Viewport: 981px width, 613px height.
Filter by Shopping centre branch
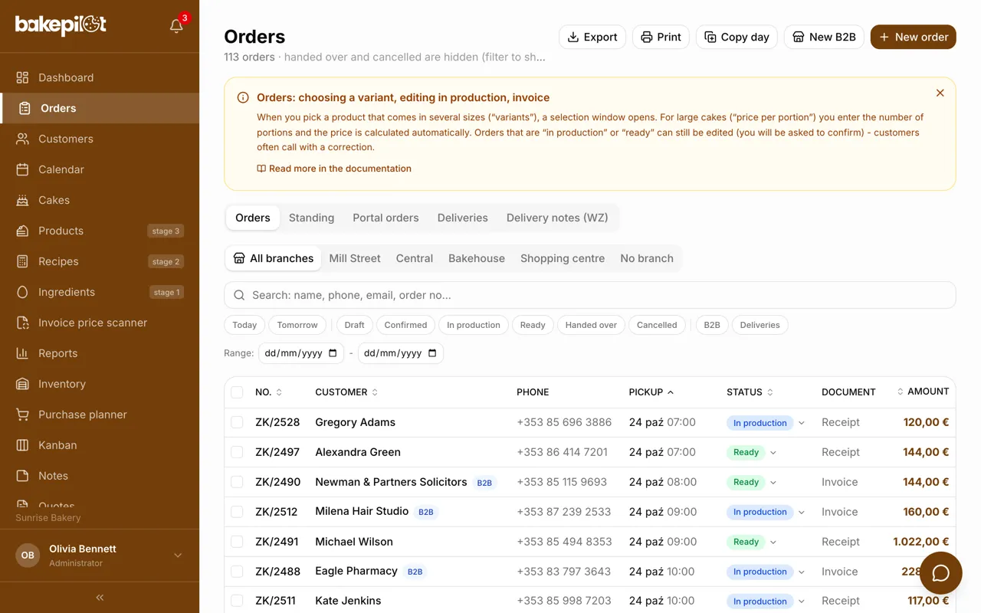tap(563, 258)
